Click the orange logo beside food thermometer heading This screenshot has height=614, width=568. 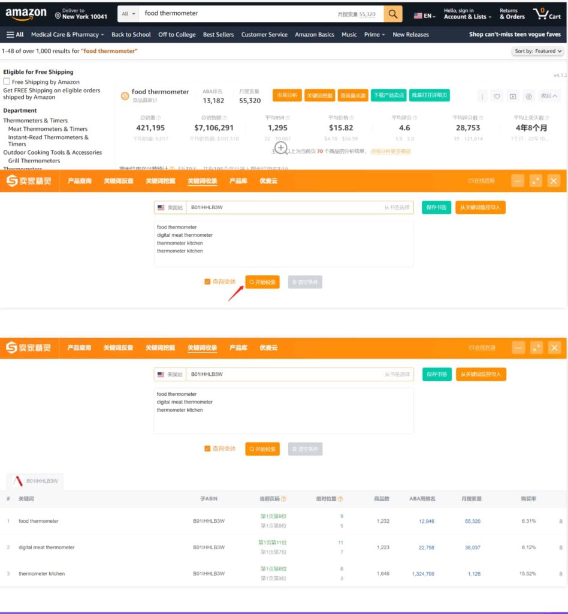tap(125, 96)
